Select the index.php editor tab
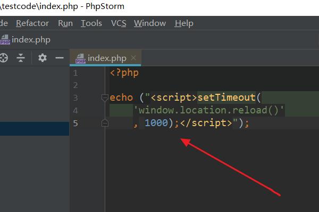This screenshot has height=212, width=319. (106, 58)
